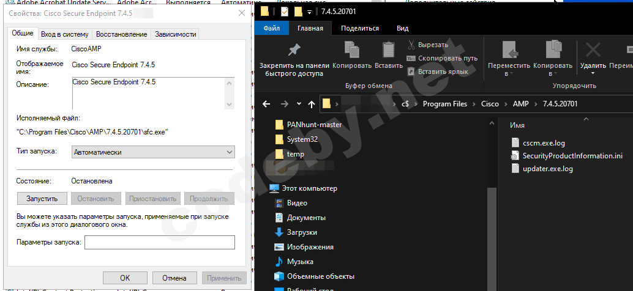The height and width of the screenshot is (291, 633).
Task: Click the SecurityProductInformation.ini file icon
Action: [x=515, y=155]
